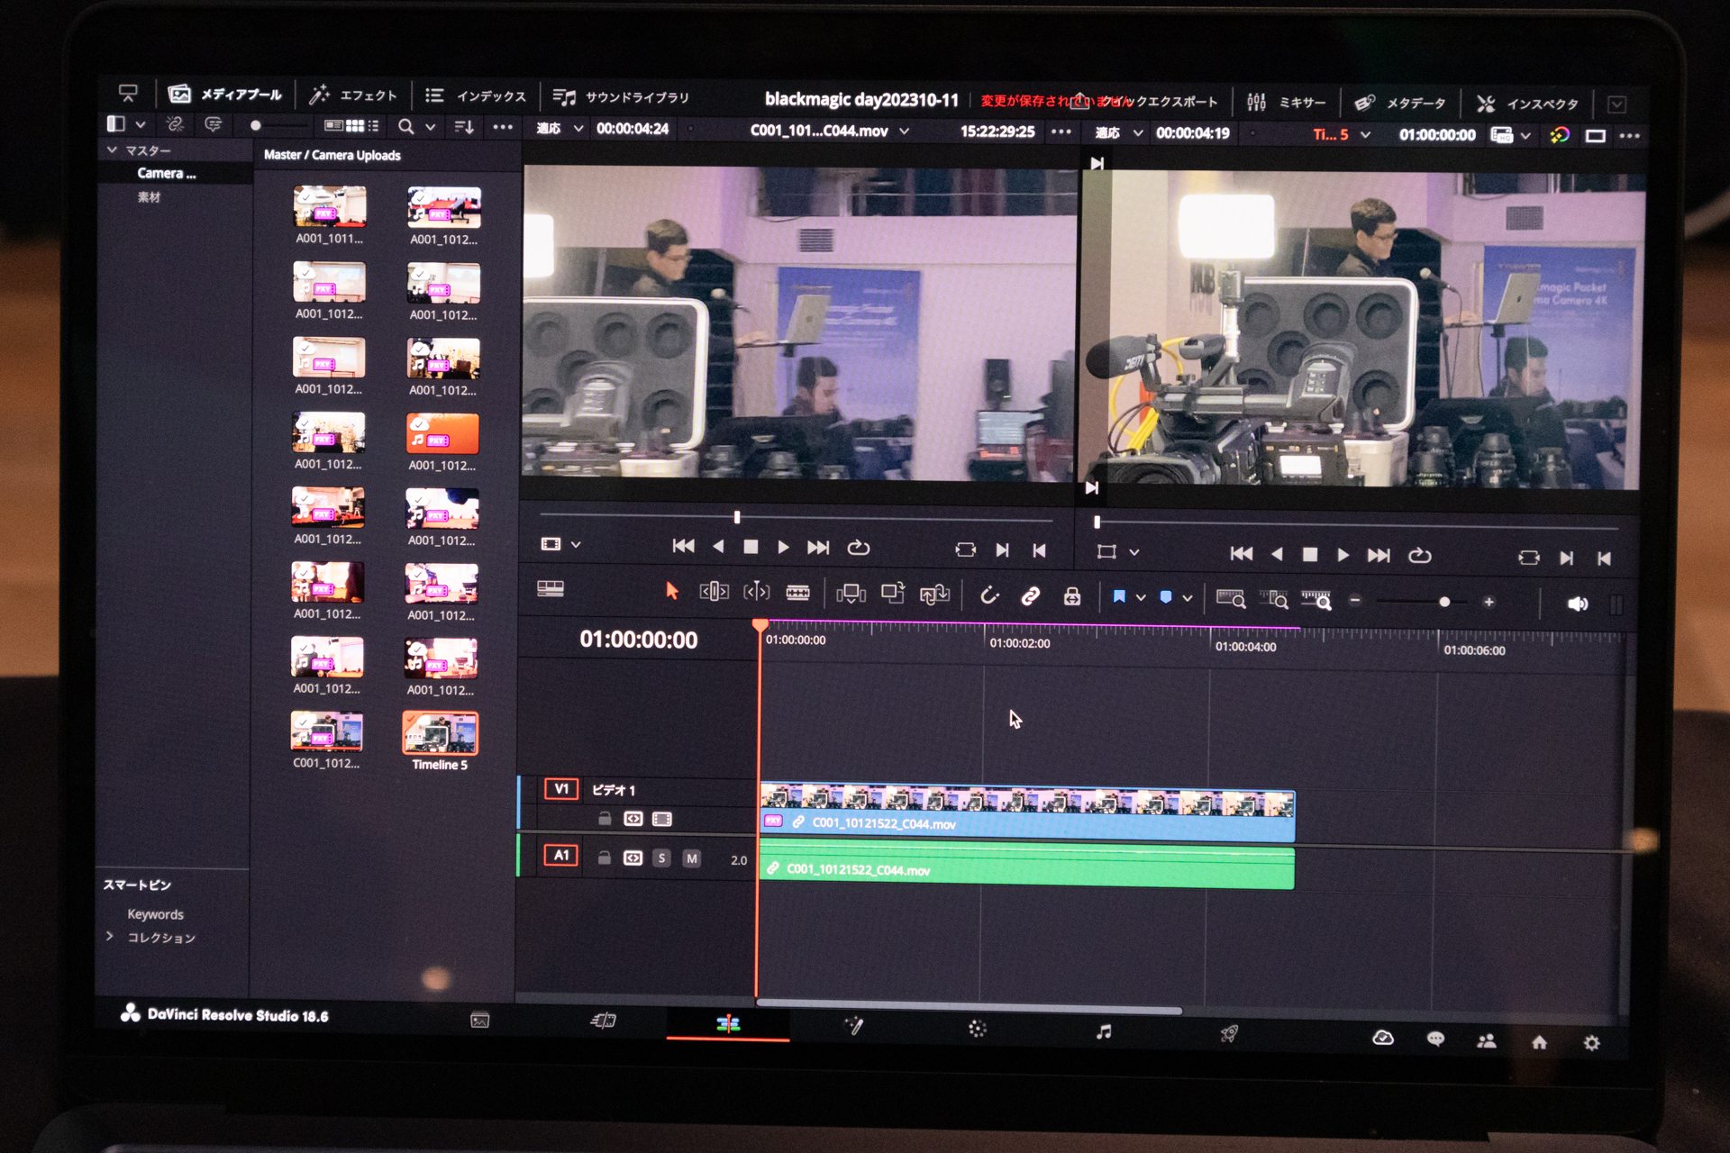Open the Color page icon
Image resolution: width=1730 pixels, height=1153 pixels.
(x=977, y=1029)
